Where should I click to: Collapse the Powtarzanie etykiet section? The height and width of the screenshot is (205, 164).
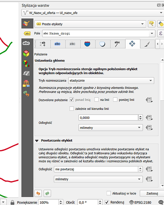37,141
